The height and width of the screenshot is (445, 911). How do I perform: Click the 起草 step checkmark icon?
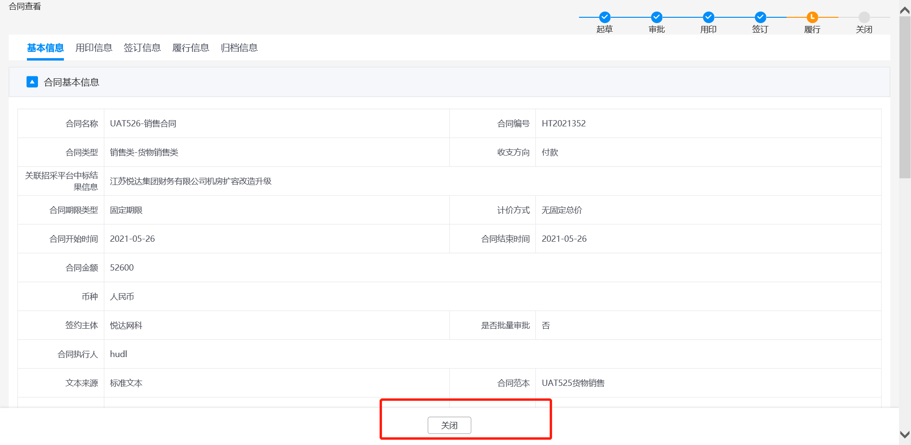tap(604, 17)
